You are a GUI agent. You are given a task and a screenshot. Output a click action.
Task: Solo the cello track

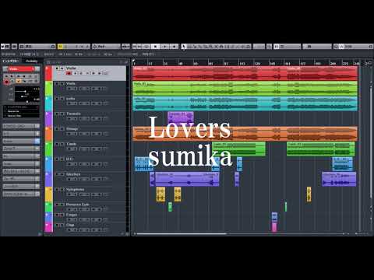(x=62, y=99)
